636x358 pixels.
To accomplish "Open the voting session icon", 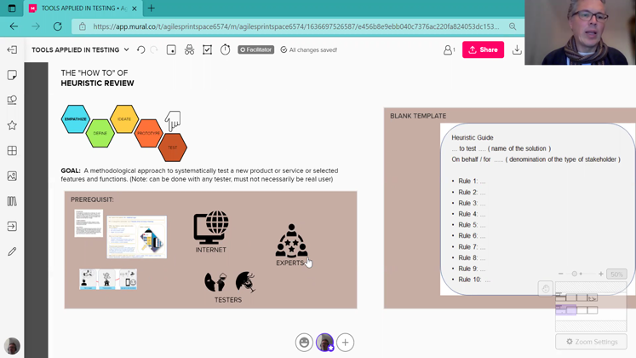I will coord(207,49).
